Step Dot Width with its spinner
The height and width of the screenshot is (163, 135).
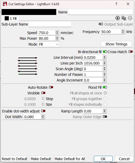pos(43,117)
